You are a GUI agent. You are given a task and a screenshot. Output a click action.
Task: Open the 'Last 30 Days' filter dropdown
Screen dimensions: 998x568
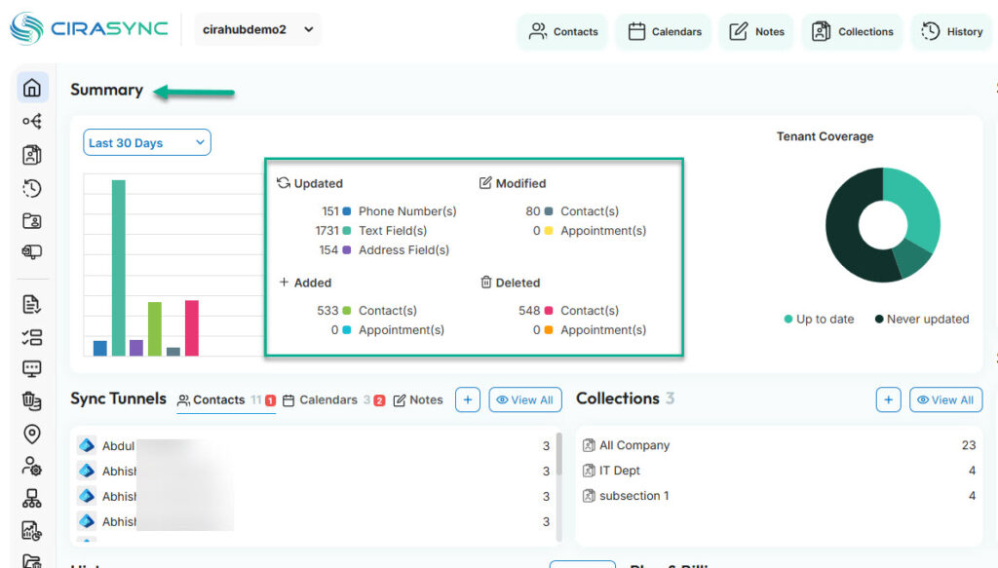coord(146,142)
